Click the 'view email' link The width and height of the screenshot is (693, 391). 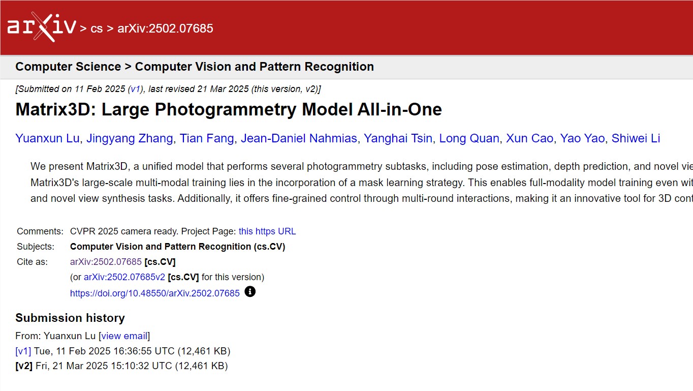tap(124, 336)
